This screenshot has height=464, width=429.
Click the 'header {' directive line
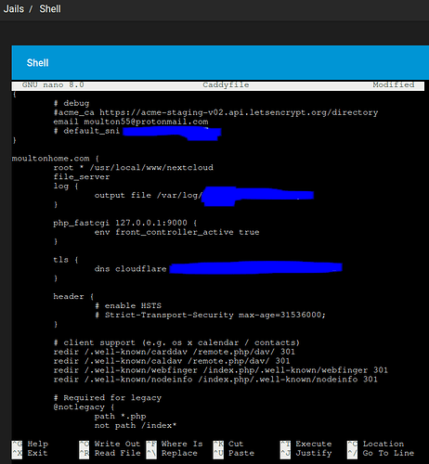(73, 297)
